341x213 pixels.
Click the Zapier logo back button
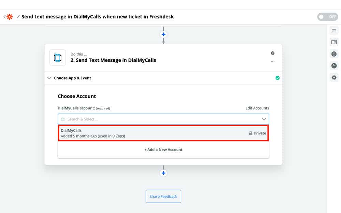pos(8,17)
